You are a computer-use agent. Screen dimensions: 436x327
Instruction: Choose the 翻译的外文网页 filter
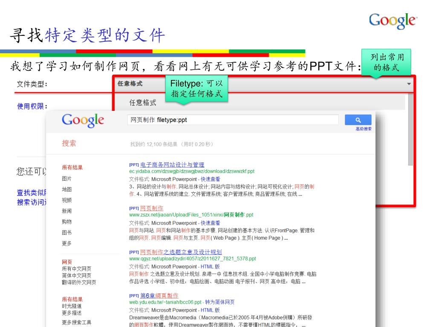[79, 282]
